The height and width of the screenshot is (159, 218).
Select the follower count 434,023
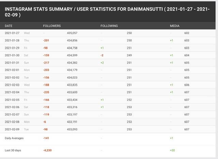pos(72,77)
